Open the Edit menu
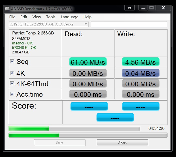This screenshot has width=176, height=157. [x=24, y=17]
